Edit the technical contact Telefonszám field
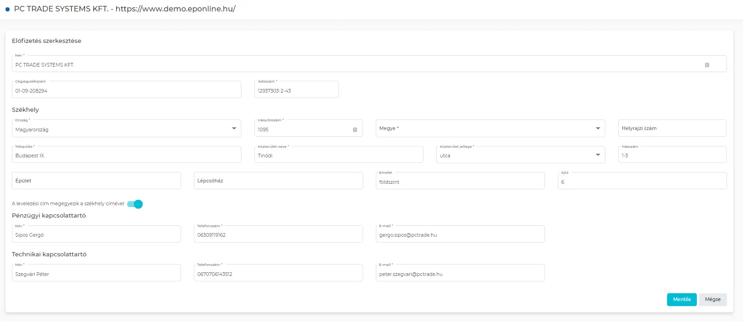The image size is (743, 322). coord(278,274)
